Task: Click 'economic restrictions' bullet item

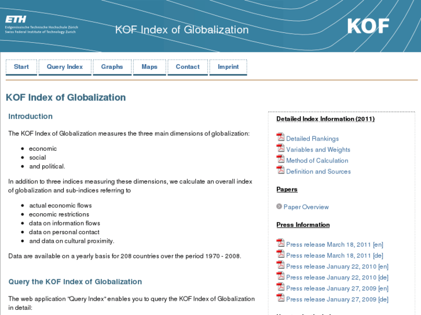Action: pyautogui.click(x=59, y=214)
